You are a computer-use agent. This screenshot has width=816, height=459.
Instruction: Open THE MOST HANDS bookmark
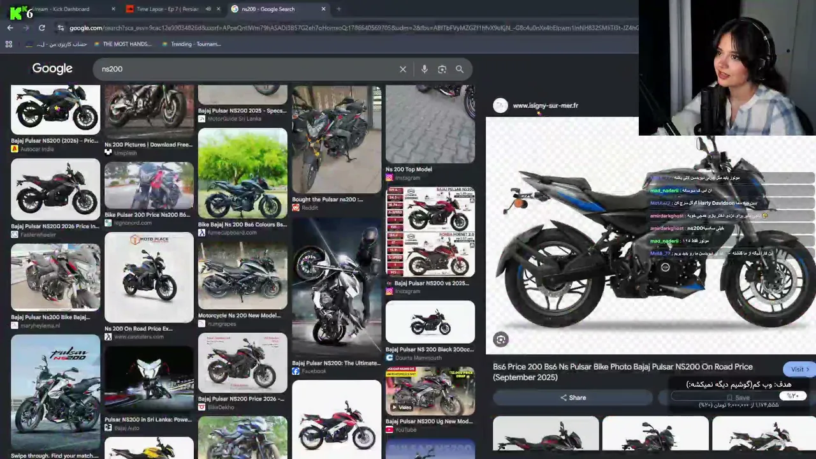[x=123, y=44]
